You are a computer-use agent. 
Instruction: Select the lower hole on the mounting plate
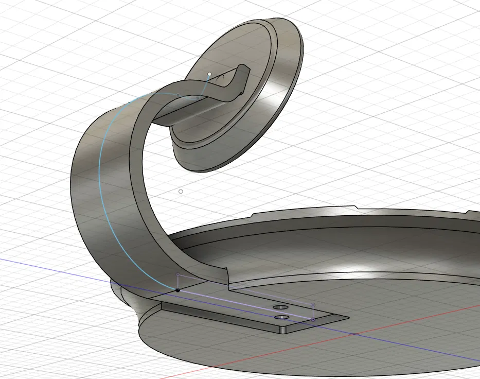coord(282,317)
